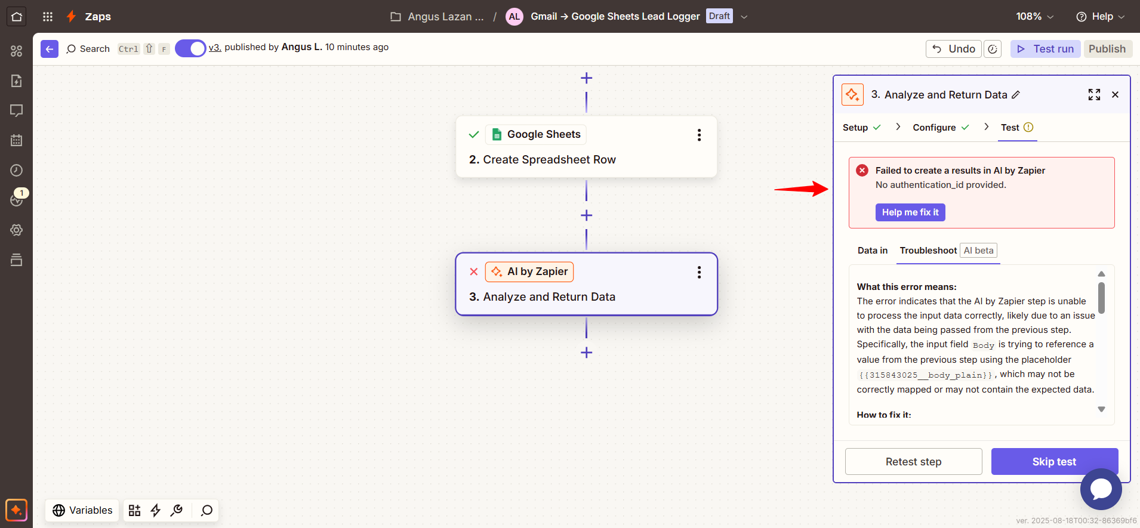Click the magnifier icon in the bottom toolbar
This screenshot has height=528, width=1140.
coord(207,510)
